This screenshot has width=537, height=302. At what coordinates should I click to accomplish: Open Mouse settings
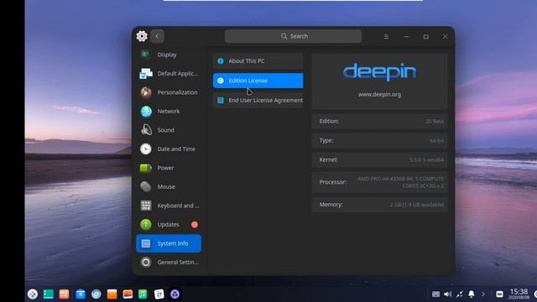point(169,186)
